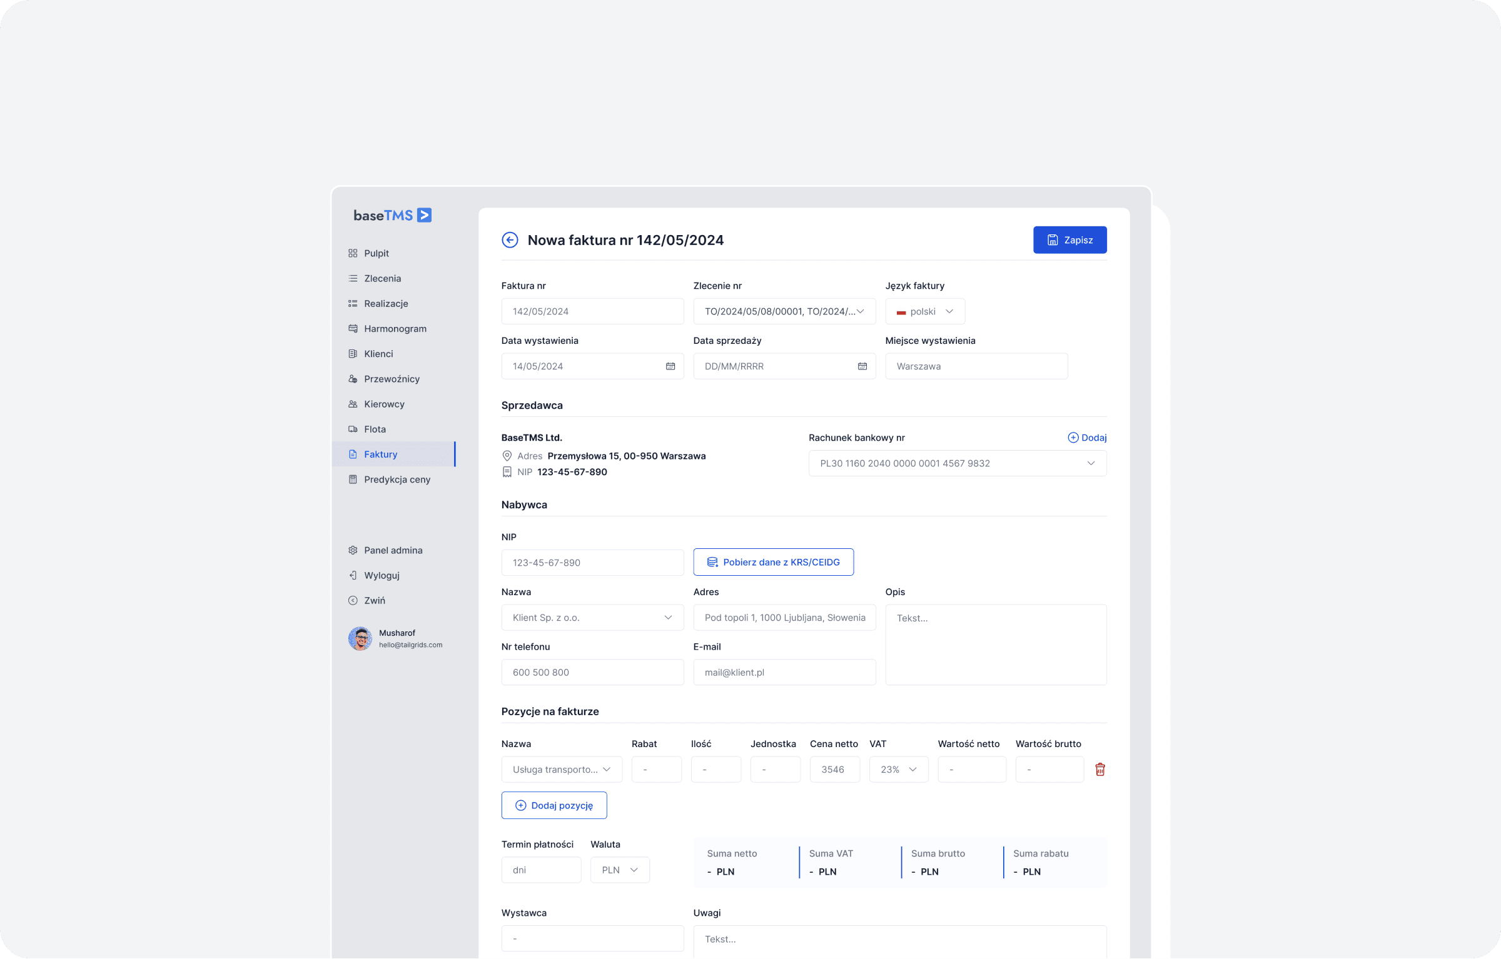
Task: Open Harmonogram in sidebar menu
Action: (395, 328)
